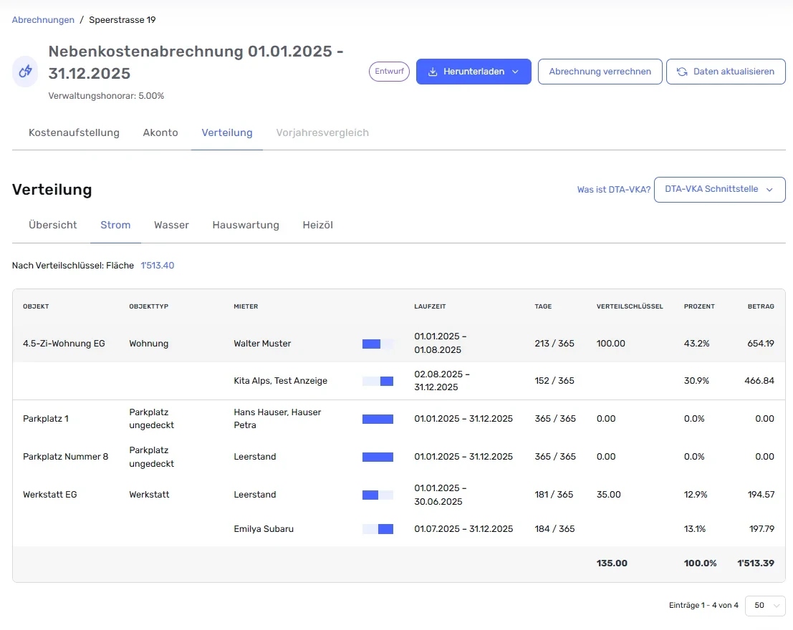
Task: Open the Akonto tab
Action: point(160,132)
